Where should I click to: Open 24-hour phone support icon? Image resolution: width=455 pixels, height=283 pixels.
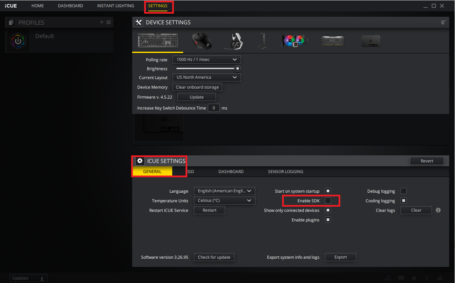pos(388,278)
